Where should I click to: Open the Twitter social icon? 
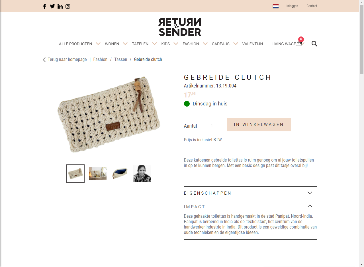52,6
